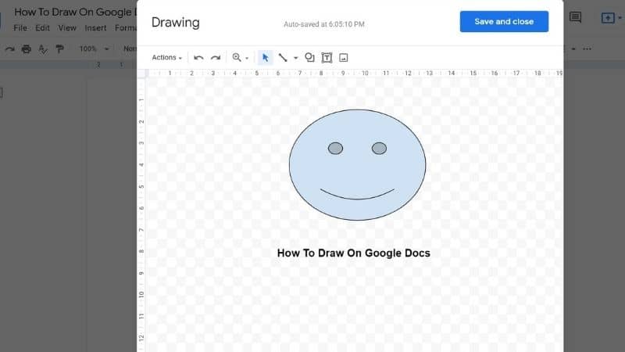Click the Save and close button
The image size is (625, 352).
pos(504,22)
